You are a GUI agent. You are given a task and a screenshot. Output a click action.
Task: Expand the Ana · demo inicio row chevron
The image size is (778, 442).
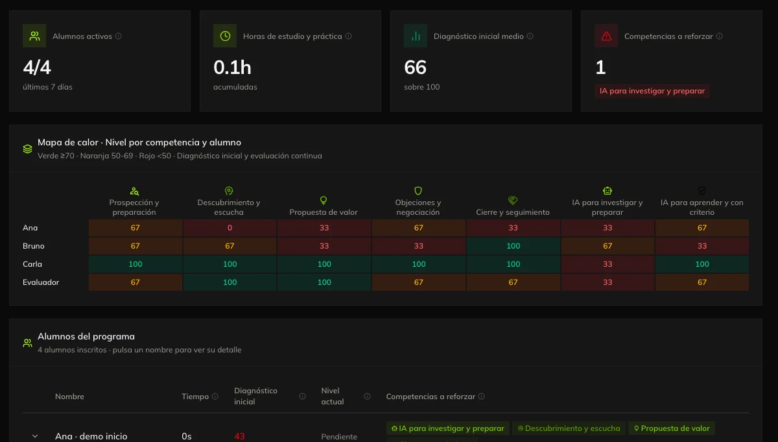point(35,436)
